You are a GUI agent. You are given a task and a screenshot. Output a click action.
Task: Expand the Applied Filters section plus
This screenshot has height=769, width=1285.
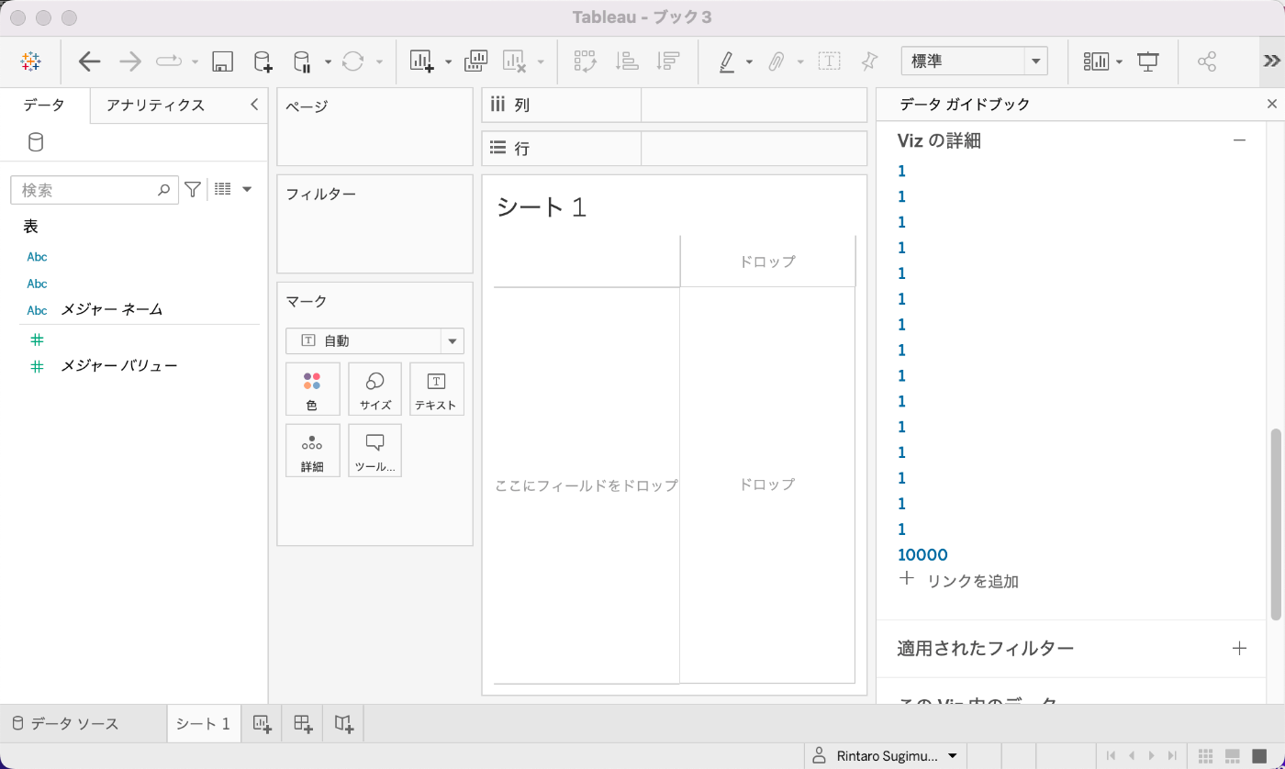coord(1239,648)
